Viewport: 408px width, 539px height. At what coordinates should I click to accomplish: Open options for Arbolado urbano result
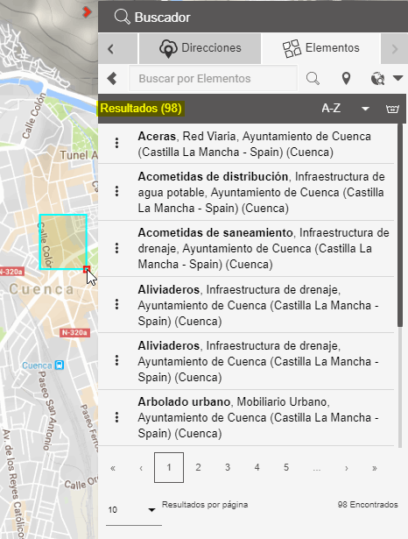pyautogui.click(x=116, y=417)
